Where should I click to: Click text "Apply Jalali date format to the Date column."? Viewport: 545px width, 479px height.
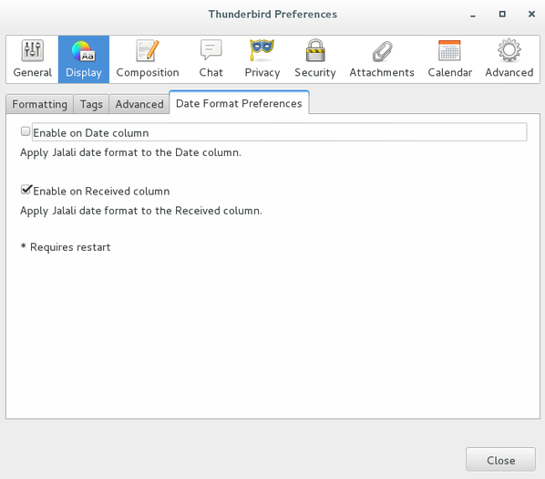[x=130, y=152]
